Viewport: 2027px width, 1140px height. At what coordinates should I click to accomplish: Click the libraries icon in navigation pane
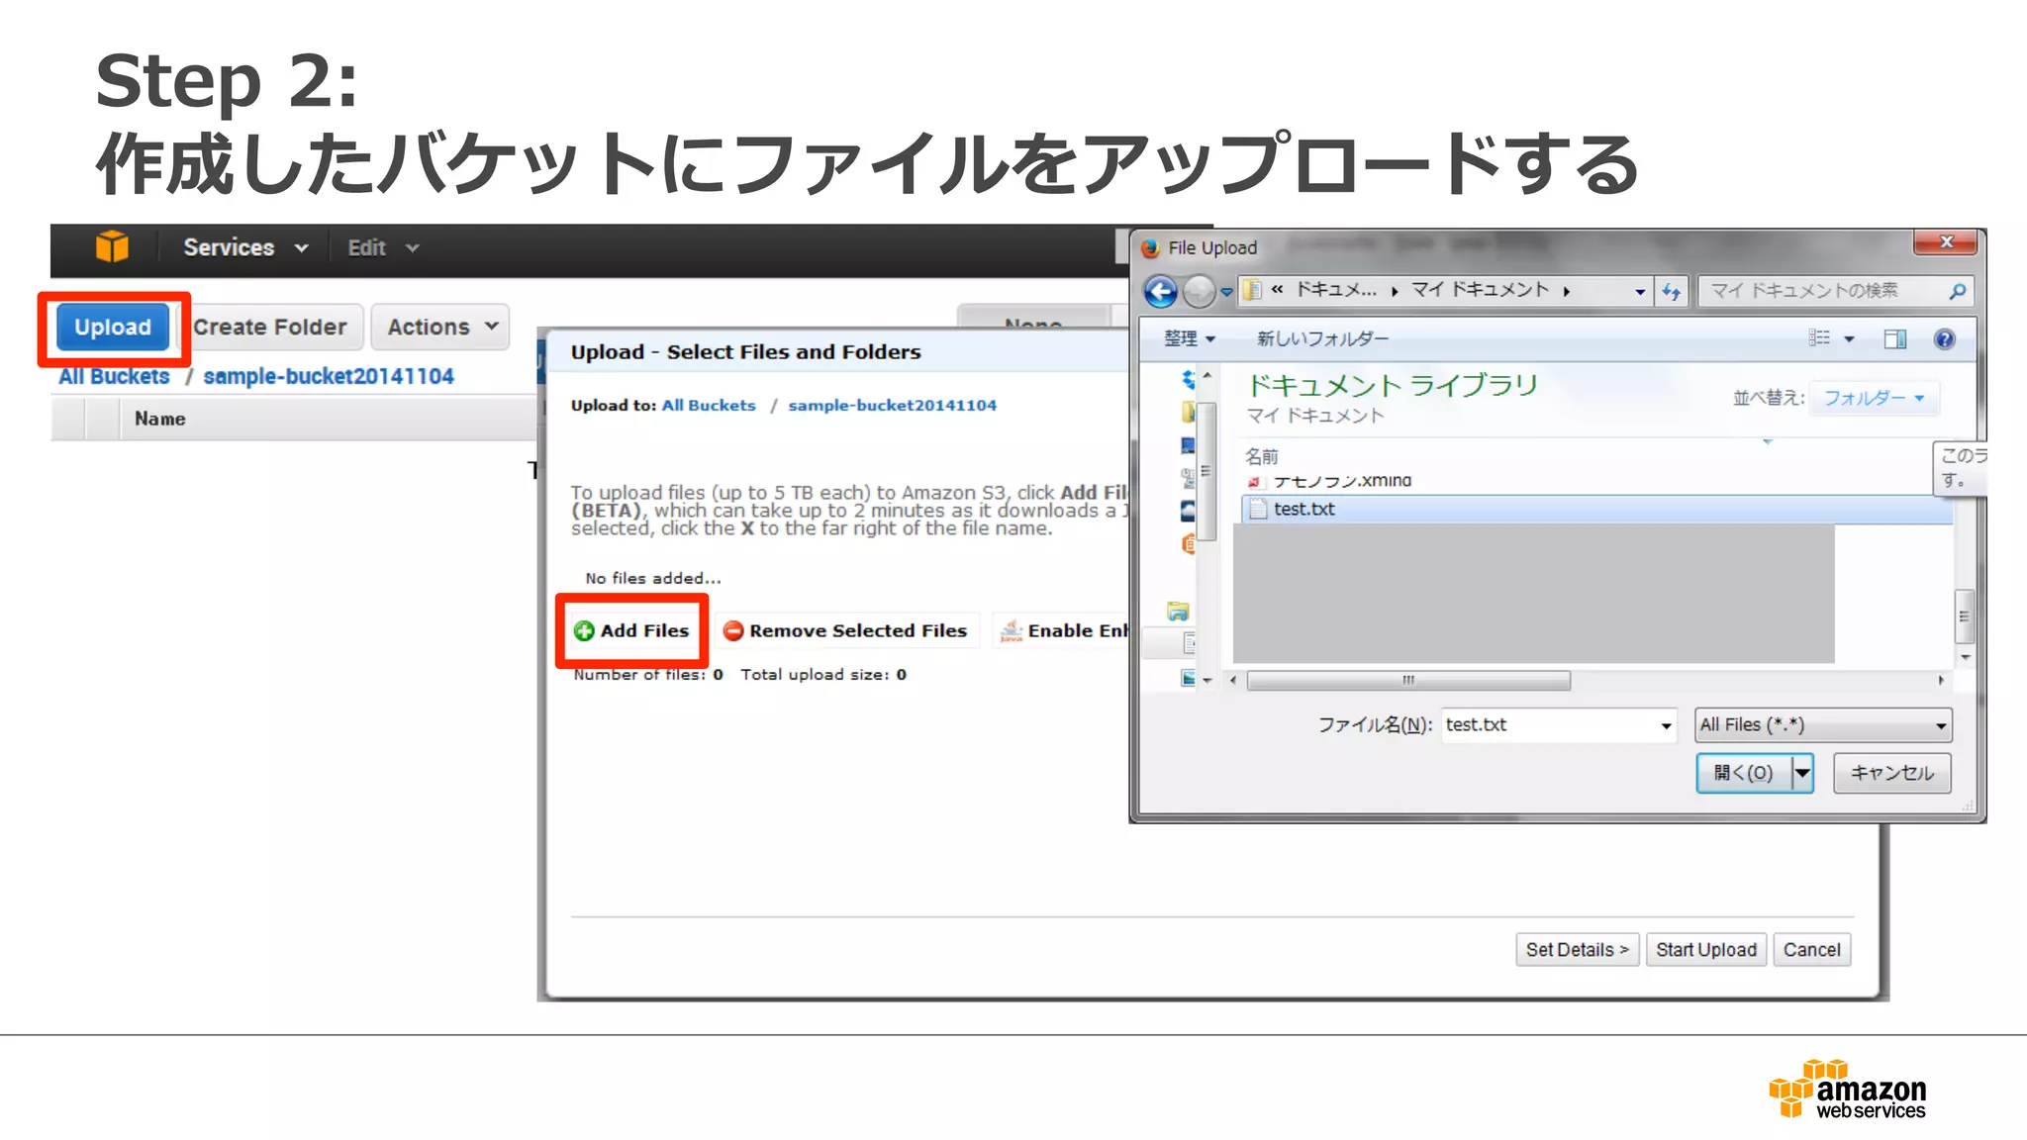(x=1178, y=612)
